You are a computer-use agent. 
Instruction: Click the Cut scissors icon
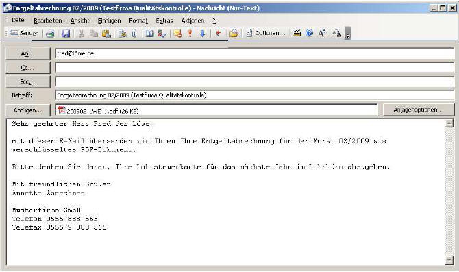(x=81, y=34)
